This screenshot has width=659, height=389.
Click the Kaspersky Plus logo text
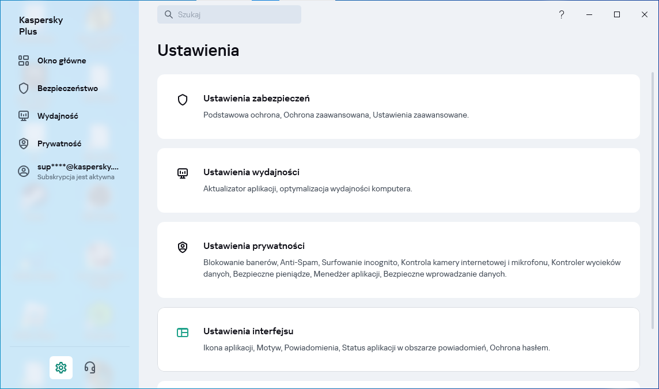point(41,26)
